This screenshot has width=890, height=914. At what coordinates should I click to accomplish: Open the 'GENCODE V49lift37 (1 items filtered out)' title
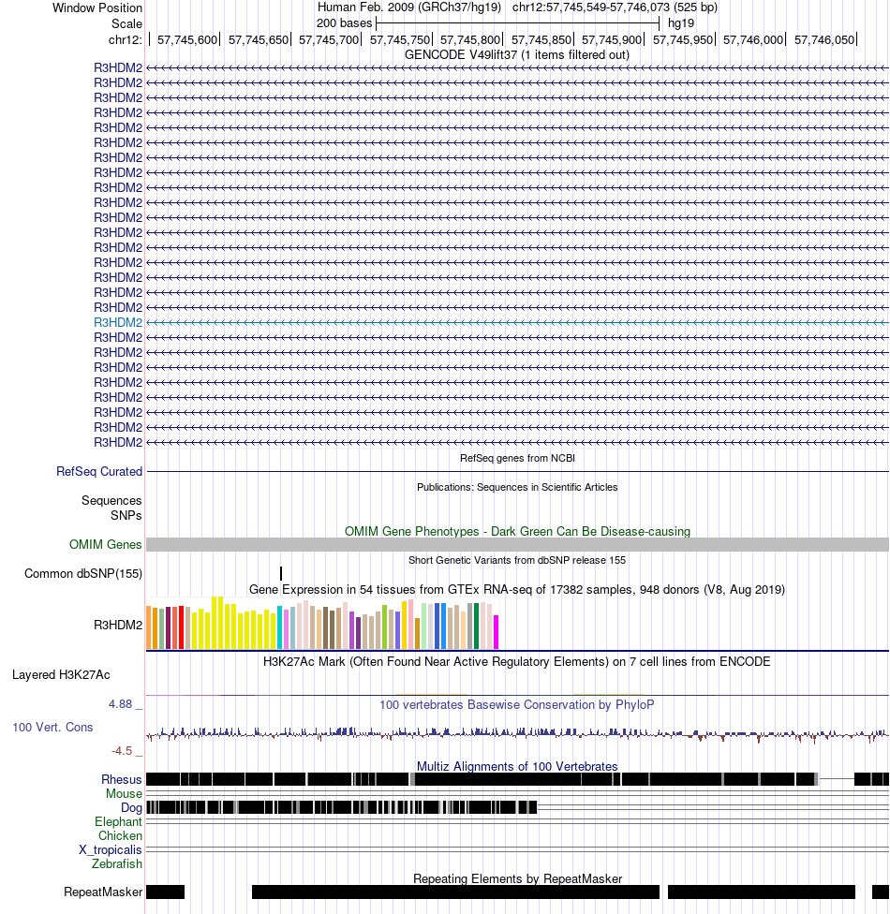[x=517, y=55]
